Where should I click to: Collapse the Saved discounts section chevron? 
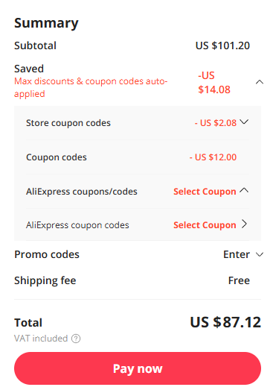pyautogui.click(x=260, y=82)
